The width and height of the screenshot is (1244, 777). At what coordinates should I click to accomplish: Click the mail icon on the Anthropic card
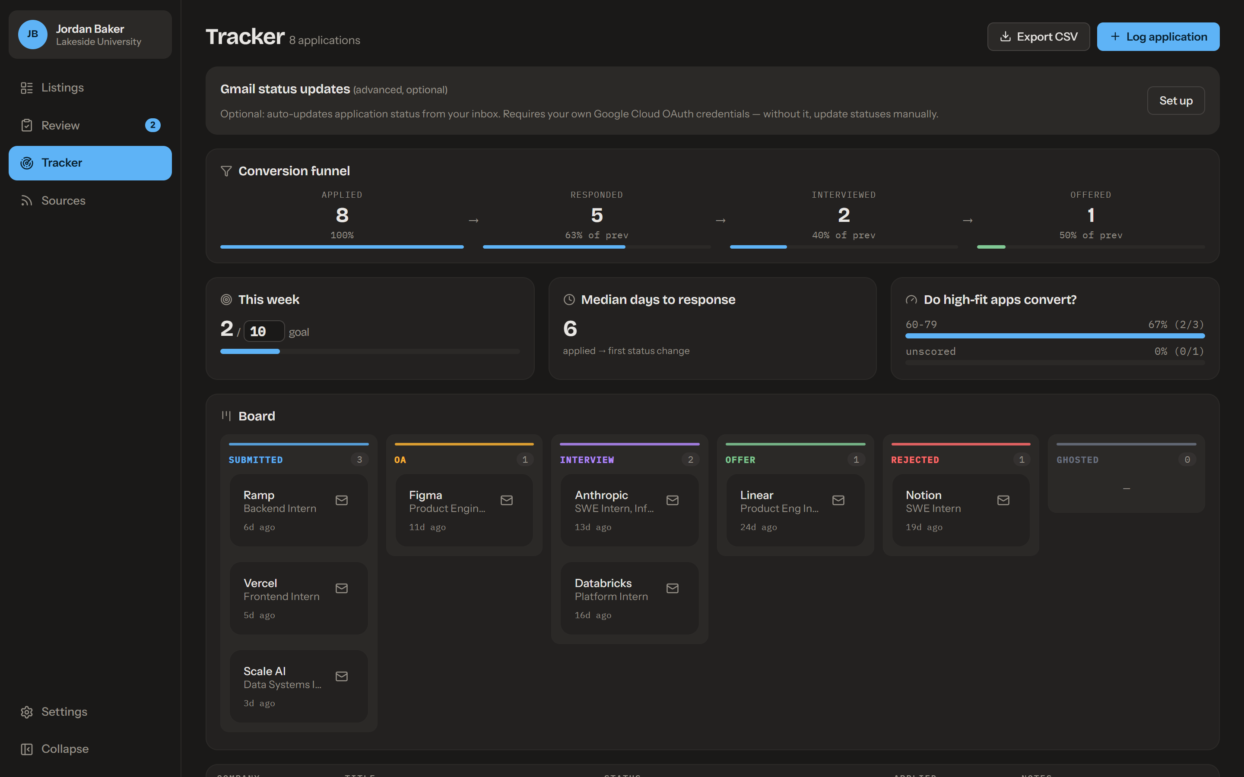tap(673, 500)
